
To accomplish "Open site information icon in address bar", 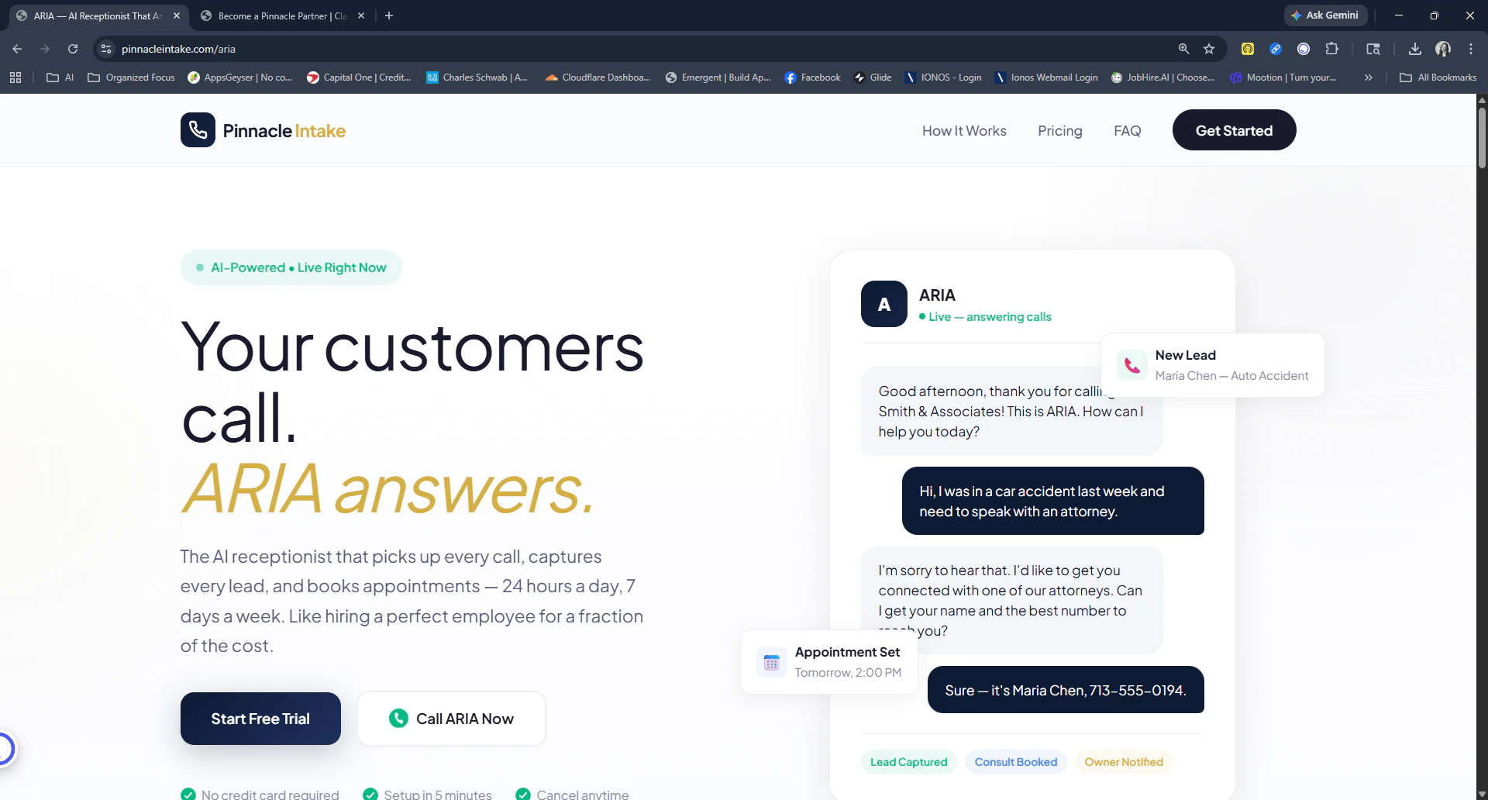I will point(106,49).
